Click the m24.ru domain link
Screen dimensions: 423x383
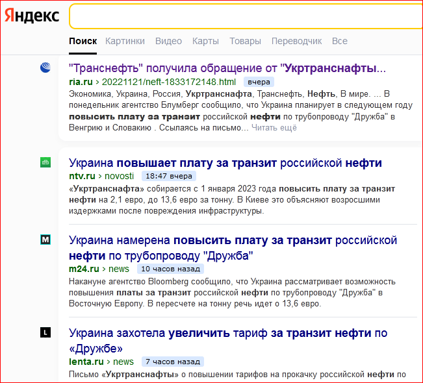(x=84, y=269)
